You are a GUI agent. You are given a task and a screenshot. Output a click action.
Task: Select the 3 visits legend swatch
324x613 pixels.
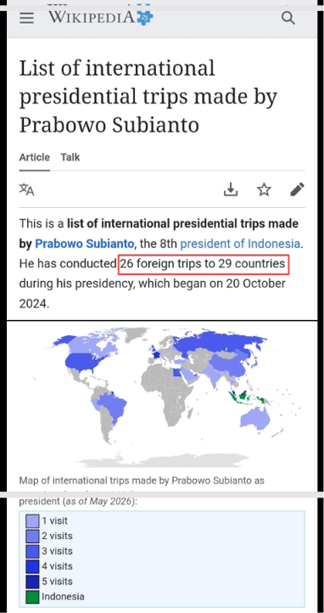coord(32,551)
